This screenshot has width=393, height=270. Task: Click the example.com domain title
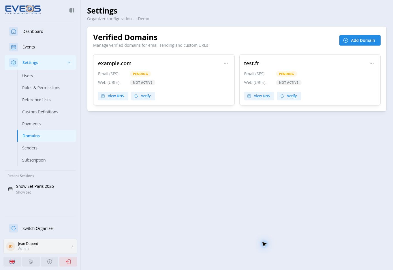115,63
